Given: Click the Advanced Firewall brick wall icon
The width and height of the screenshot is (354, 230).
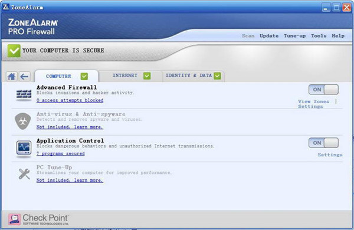Looking at the screenshot, I should 24,94.
